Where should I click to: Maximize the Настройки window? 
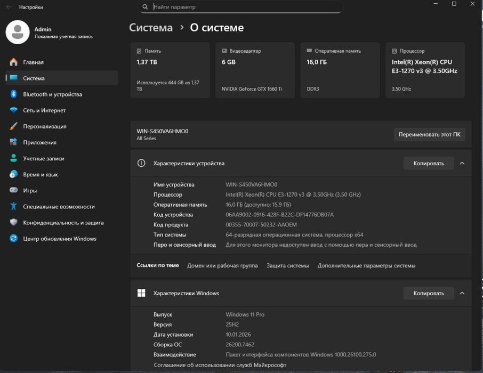click(454, 4)
